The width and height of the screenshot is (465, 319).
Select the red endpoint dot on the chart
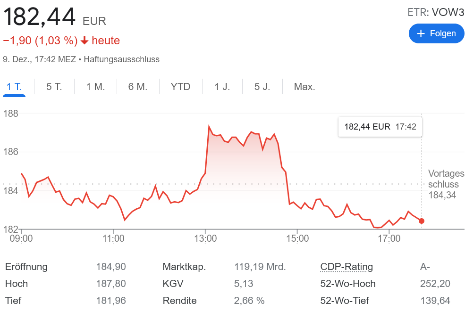421,221
